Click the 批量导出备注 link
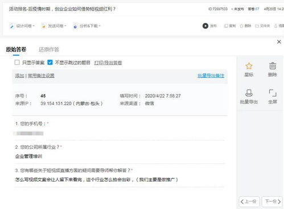 pyautogui.click(x=211, y=76)
